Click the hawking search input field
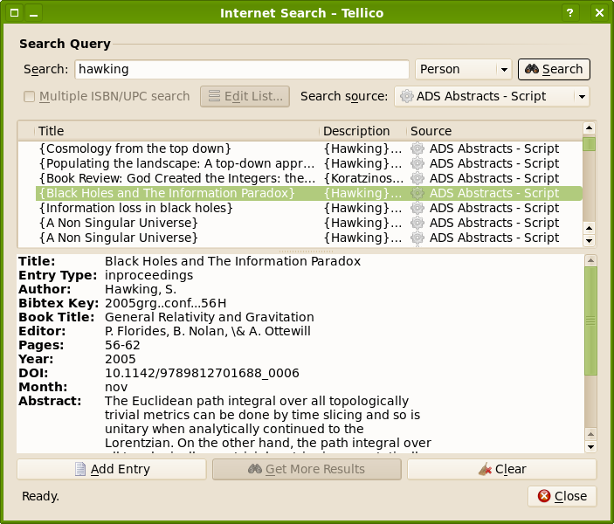The image size is (614, 524). (x=242, y=69)
